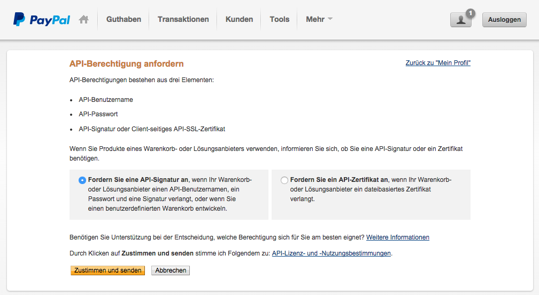Click the API-Berechtigung anfordern heading
Screen dimensions: 539x295
[x=127, y=63]
